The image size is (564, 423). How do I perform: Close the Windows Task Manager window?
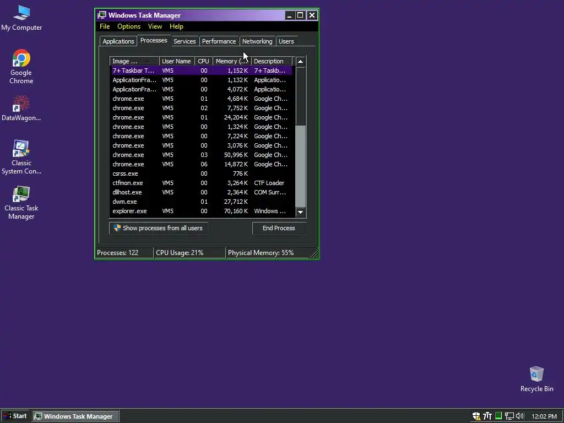point(312,15)
